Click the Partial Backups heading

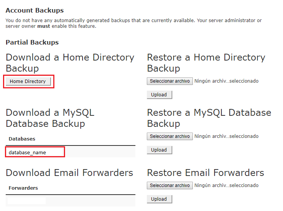[32, 42]
